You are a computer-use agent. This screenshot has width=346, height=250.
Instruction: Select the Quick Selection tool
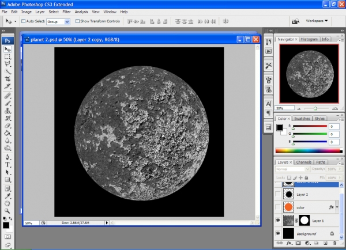pyautogui.click(x=7, y=71)
